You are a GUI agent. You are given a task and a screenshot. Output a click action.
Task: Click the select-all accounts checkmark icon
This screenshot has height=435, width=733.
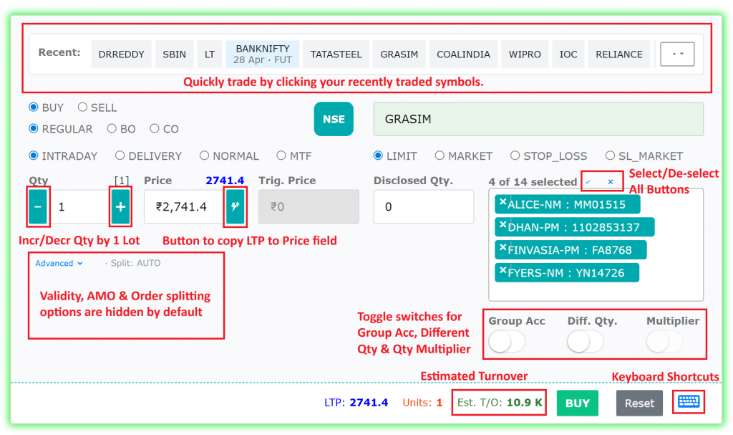point(588,182)
